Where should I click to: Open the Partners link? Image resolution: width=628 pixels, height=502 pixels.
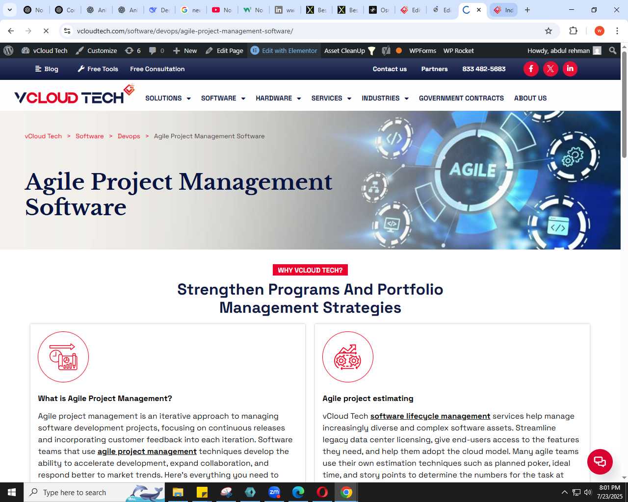(x=434, y=69)
